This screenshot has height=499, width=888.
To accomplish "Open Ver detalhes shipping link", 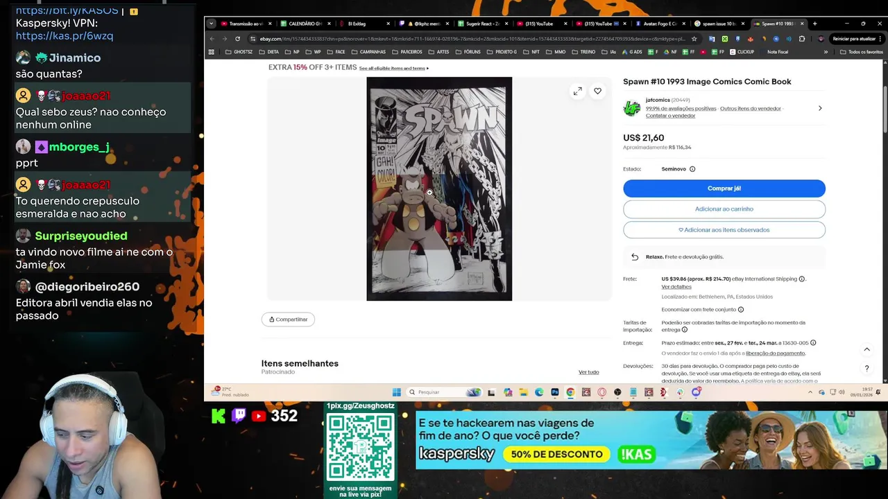I will pos(676,287).
